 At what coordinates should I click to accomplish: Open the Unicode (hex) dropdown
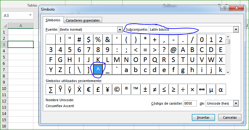[236, 103]
